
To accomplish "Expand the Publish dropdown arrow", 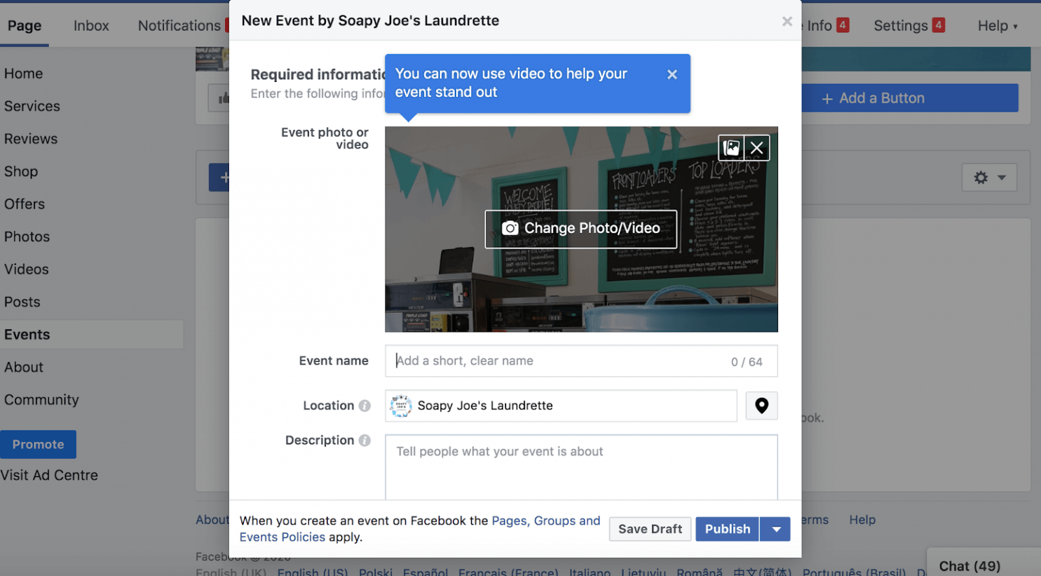I will point(776,529).
